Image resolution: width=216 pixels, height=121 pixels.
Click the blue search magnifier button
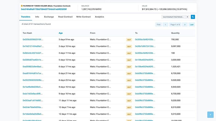(x=193, y=17)
